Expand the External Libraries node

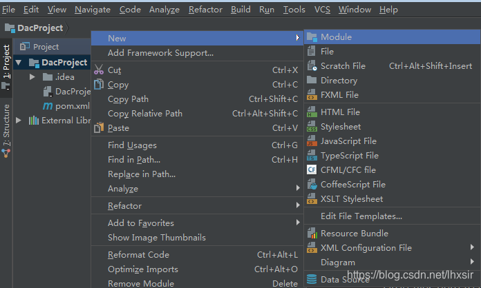[x=19, y=121]
